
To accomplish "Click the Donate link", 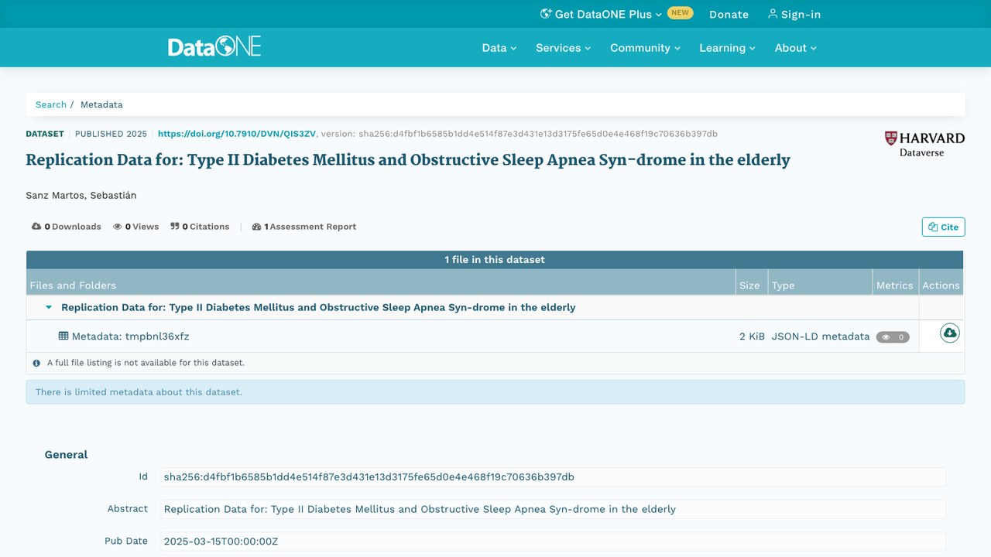I will point(729,14).
